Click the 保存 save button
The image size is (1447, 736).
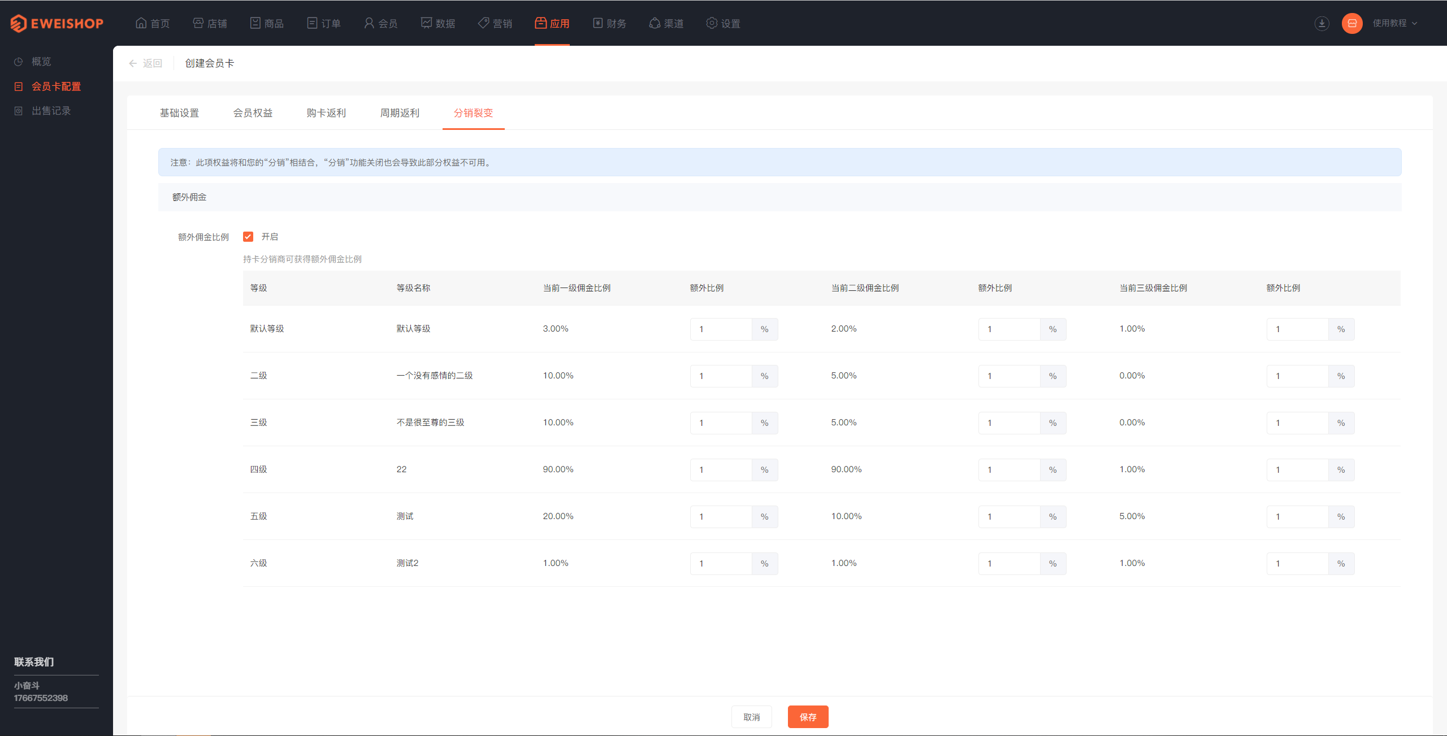808,717
